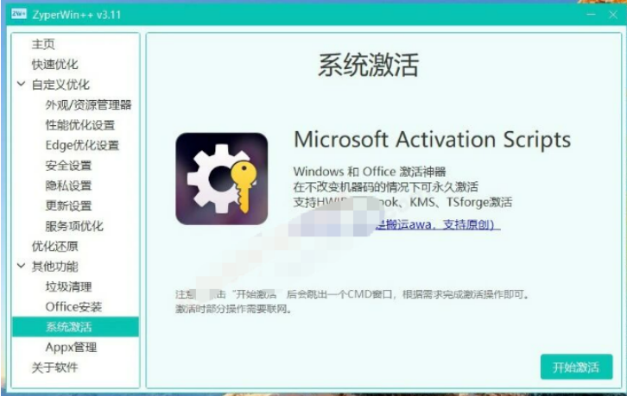The image size is (627, 396).
Task: Click the Microsoft Activation Scripts gear-key icon
Action: [x=221, y=179]
